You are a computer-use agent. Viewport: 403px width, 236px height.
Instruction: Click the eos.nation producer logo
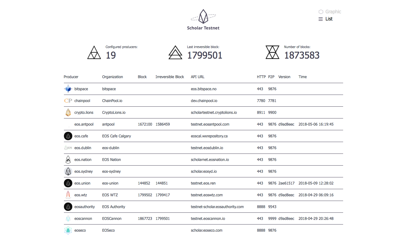(x=68, y=160)
